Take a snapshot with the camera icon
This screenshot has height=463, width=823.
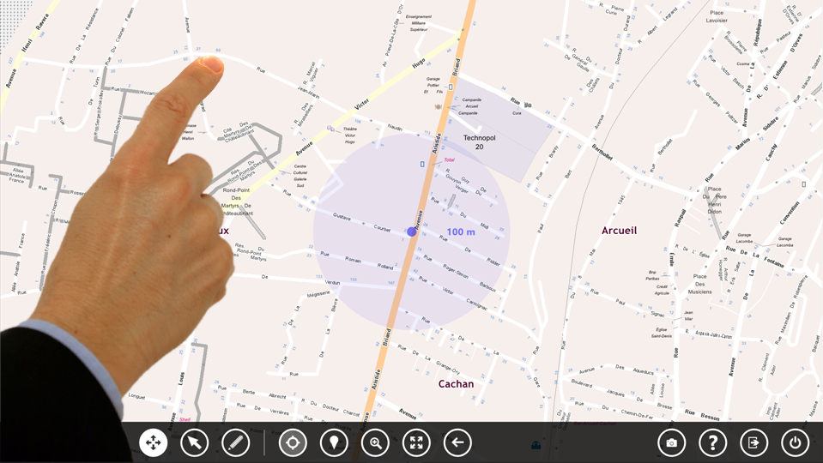coord(671,442)
